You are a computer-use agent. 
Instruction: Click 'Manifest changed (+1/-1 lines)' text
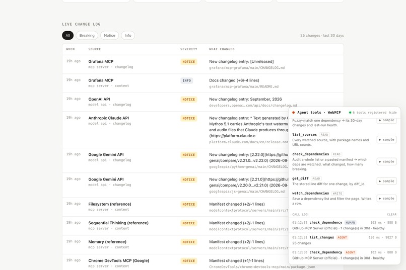tap(237, 261)
